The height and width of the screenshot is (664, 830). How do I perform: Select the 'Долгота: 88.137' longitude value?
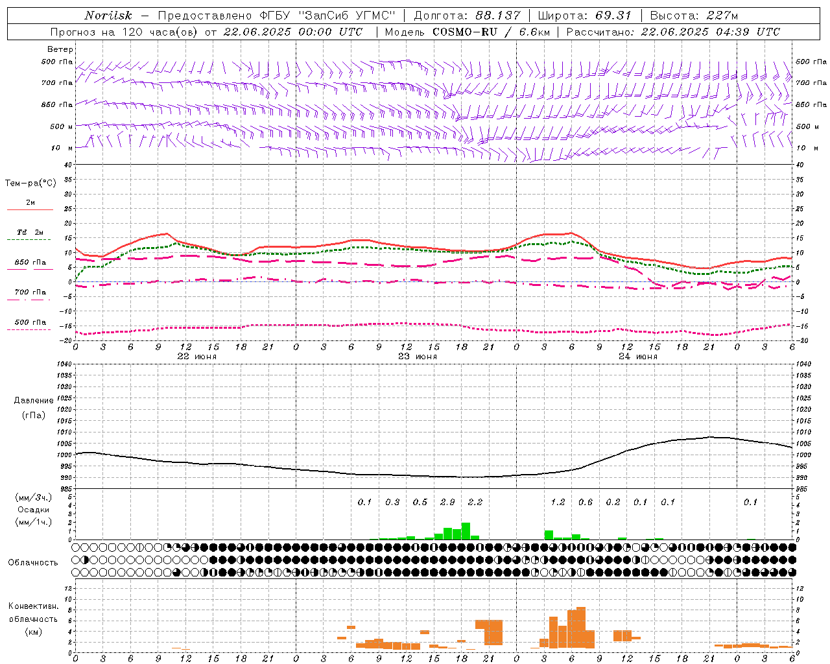467,16
